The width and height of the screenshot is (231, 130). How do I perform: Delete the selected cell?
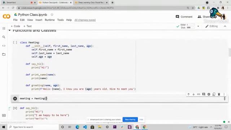pos(219,94)
